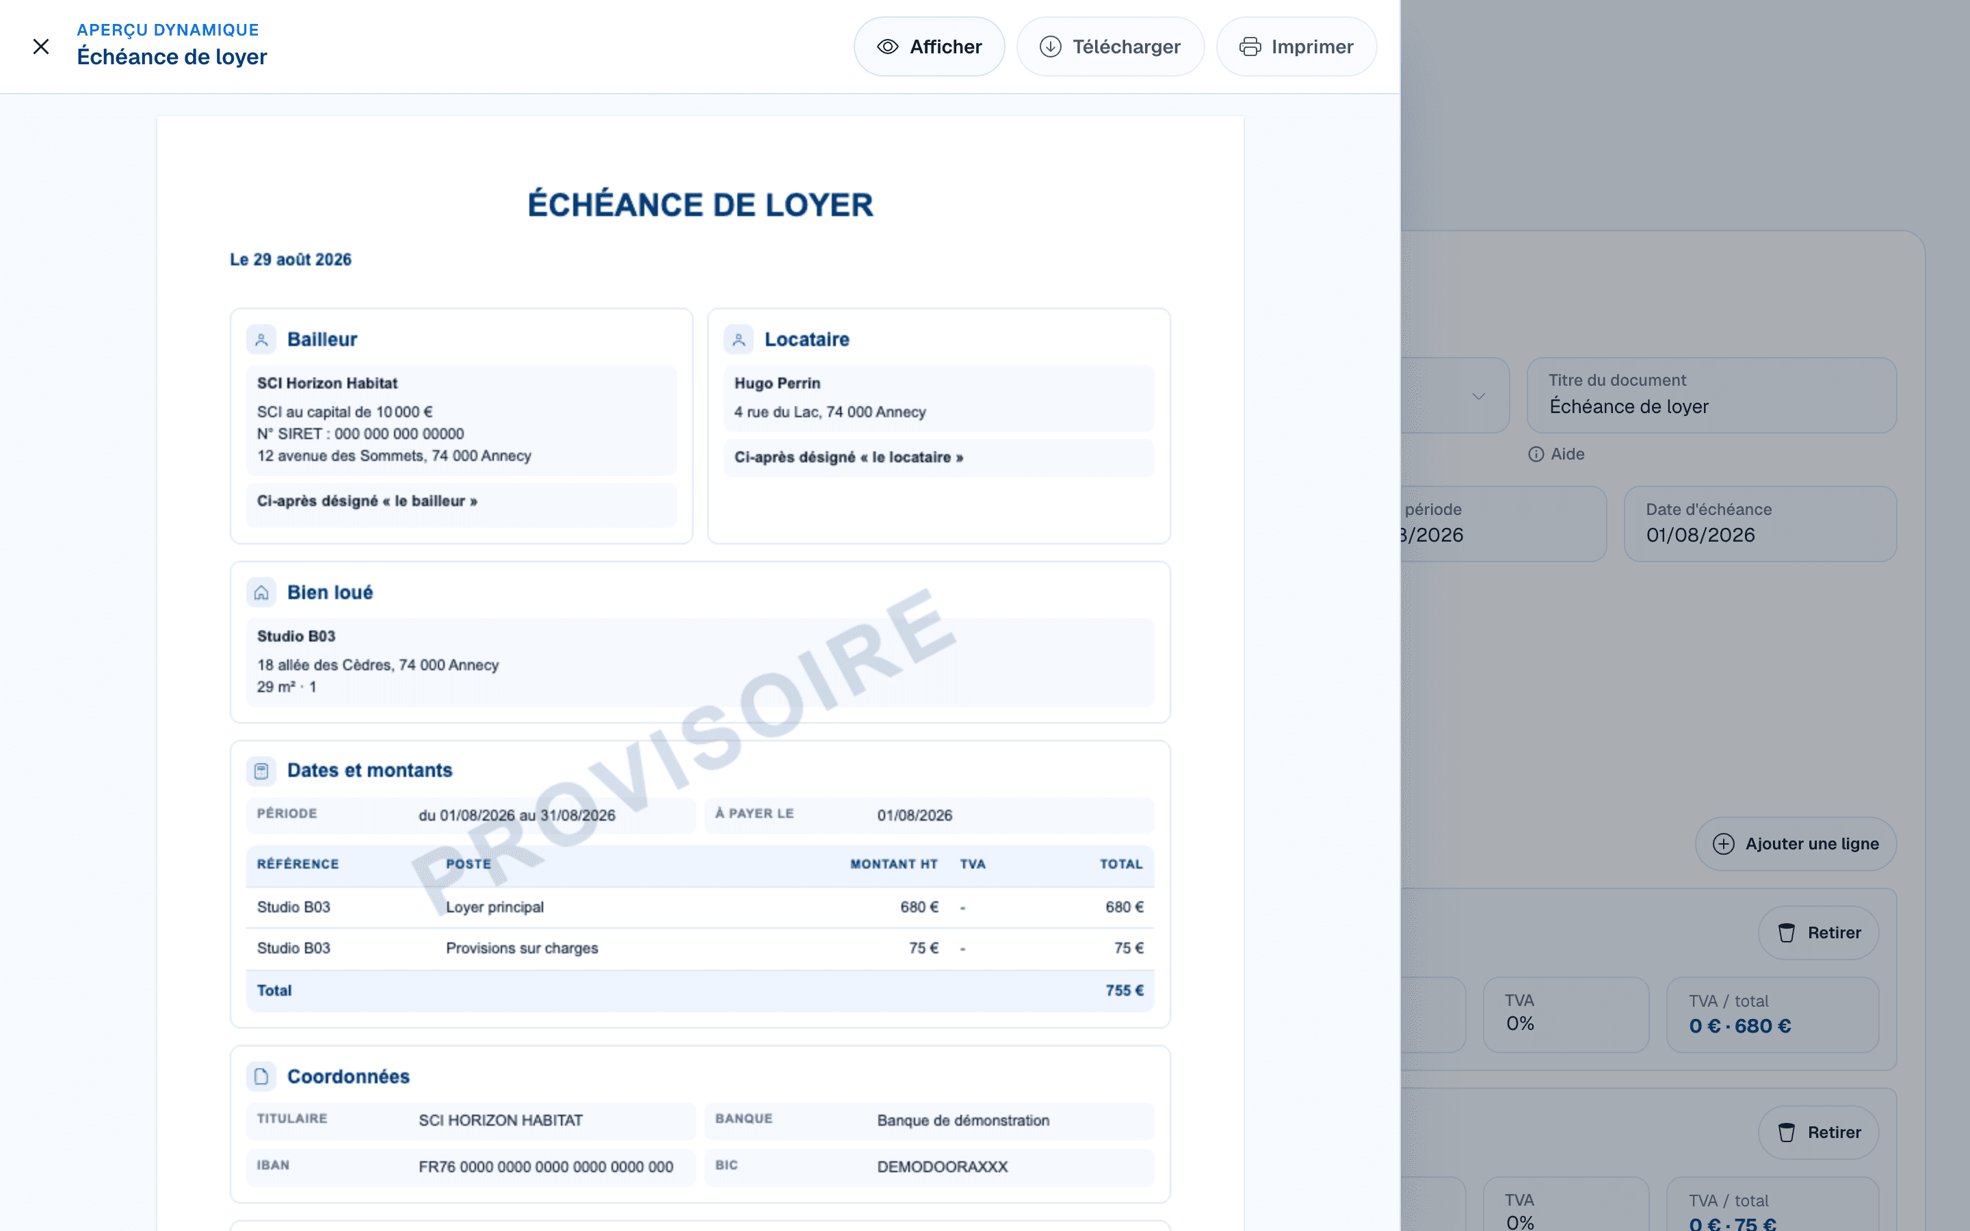Click the TVA 0% field above 680 € line
The height and width of the screenshot is (1231, 1970).
tap(1566, 1014)
